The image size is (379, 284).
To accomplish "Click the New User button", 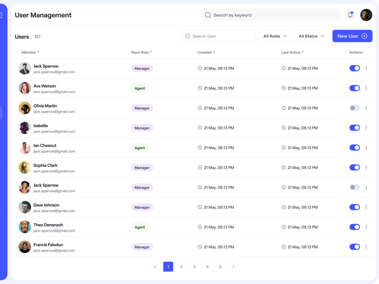I will click(x=352, y=36).
